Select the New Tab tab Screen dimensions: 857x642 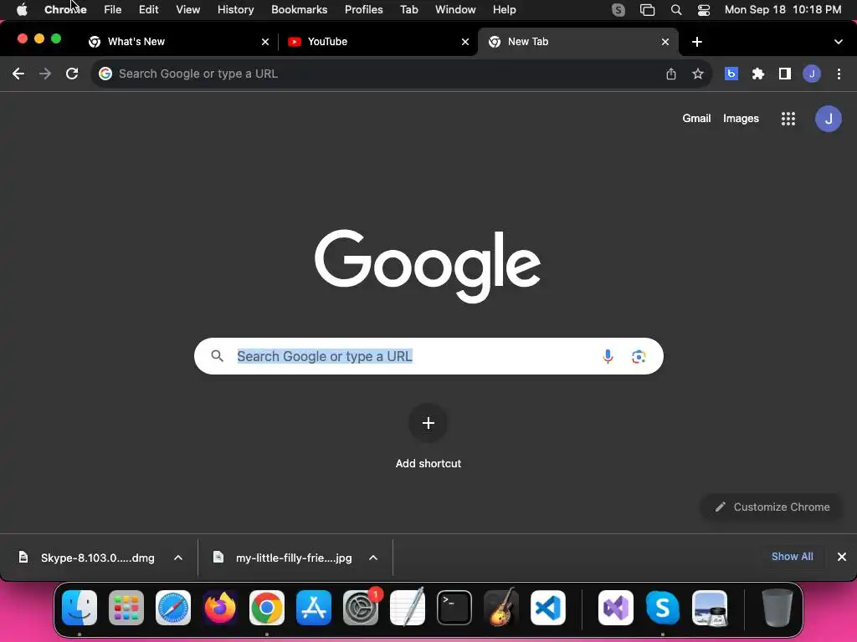click(x=578, y=42)
